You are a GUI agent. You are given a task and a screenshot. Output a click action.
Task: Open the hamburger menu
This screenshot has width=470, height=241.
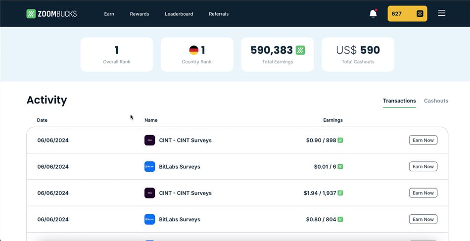click(441, 13)
